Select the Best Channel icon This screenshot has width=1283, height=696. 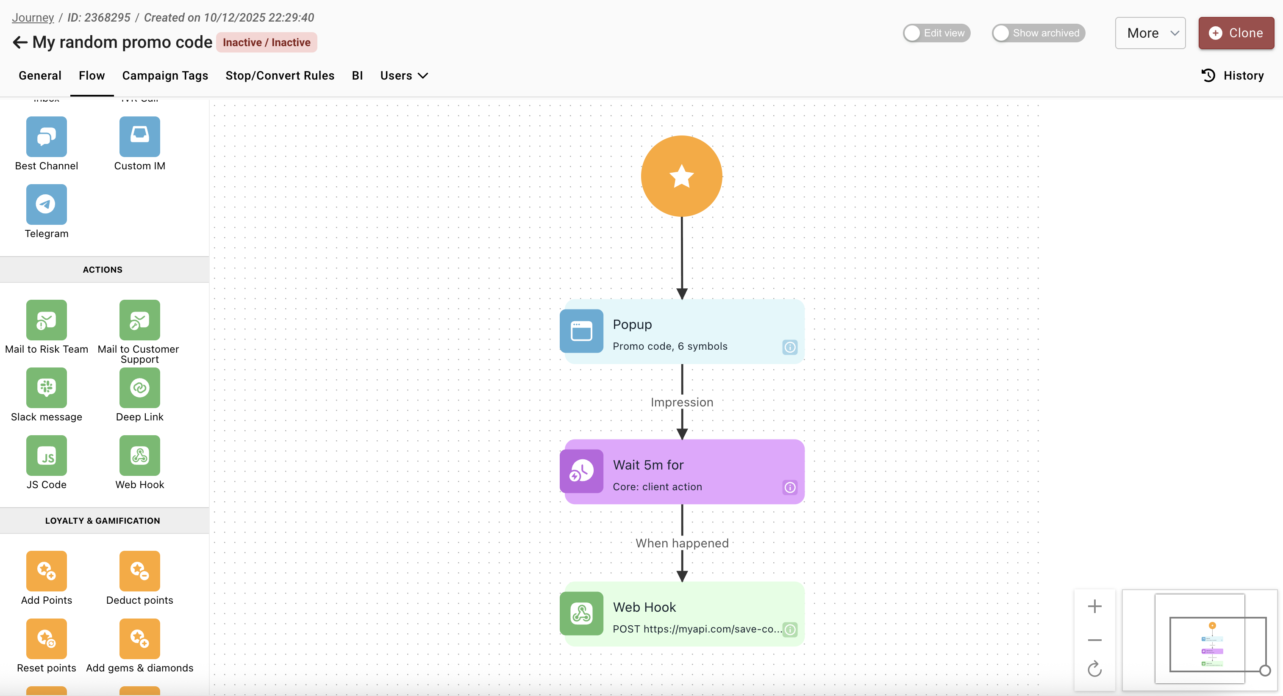tap(46, 137)
